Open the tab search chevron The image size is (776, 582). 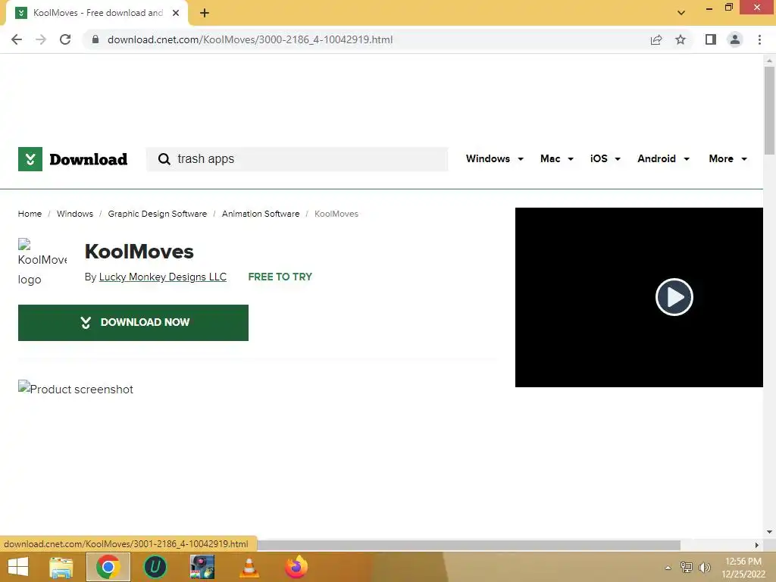[681, 13]
